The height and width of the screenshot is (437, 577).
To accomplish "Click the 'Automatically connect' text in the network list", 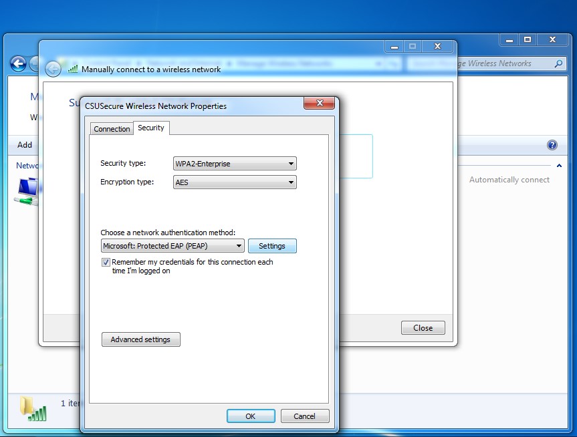I will coord(509,180).
